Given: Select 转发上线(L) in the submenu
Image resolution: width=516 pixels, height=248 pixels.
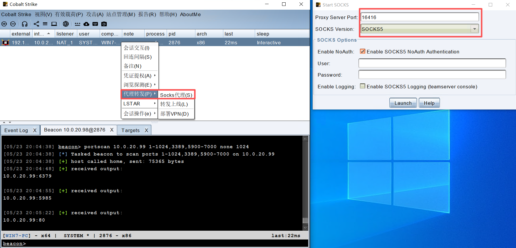Looking at the screenshot, I should pos(176,104).
